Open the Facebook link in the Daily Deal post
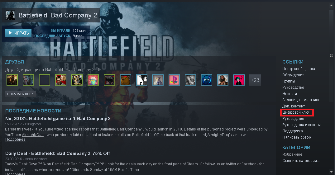 click(x=250, y=164)
